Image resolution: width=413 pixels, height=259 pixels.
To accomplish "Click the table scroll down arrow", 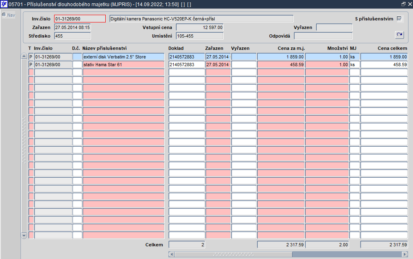I will point(24,235).
